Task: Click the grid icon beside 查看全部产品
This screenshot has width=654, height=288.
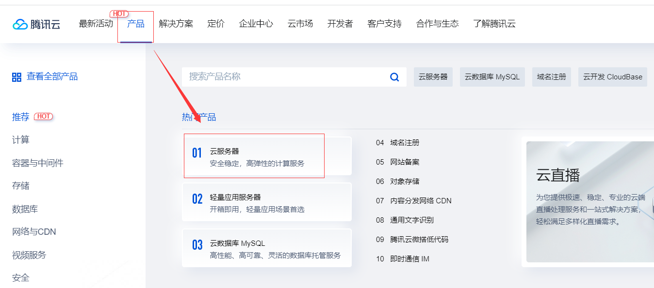Action: [16, 77]
